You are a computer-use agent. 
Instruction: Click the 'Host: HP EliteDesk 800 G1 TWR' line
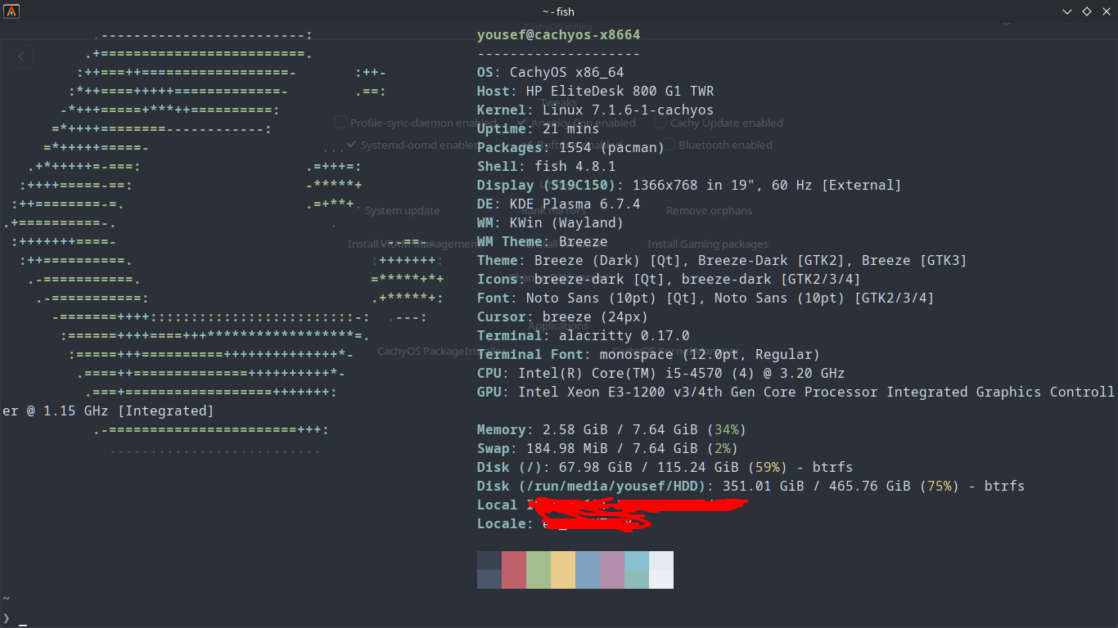pos(595,92)
